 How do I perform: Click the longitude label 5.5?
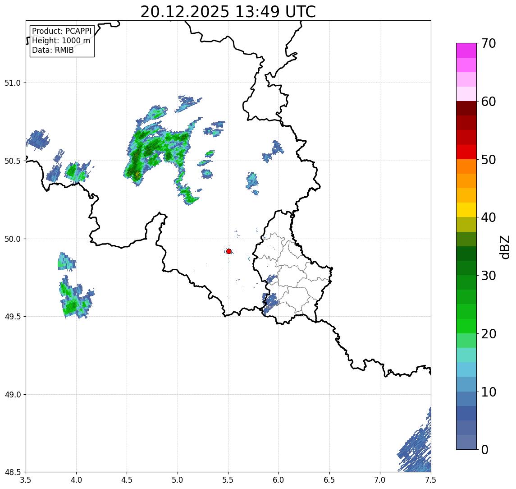[x=228, y=480]
